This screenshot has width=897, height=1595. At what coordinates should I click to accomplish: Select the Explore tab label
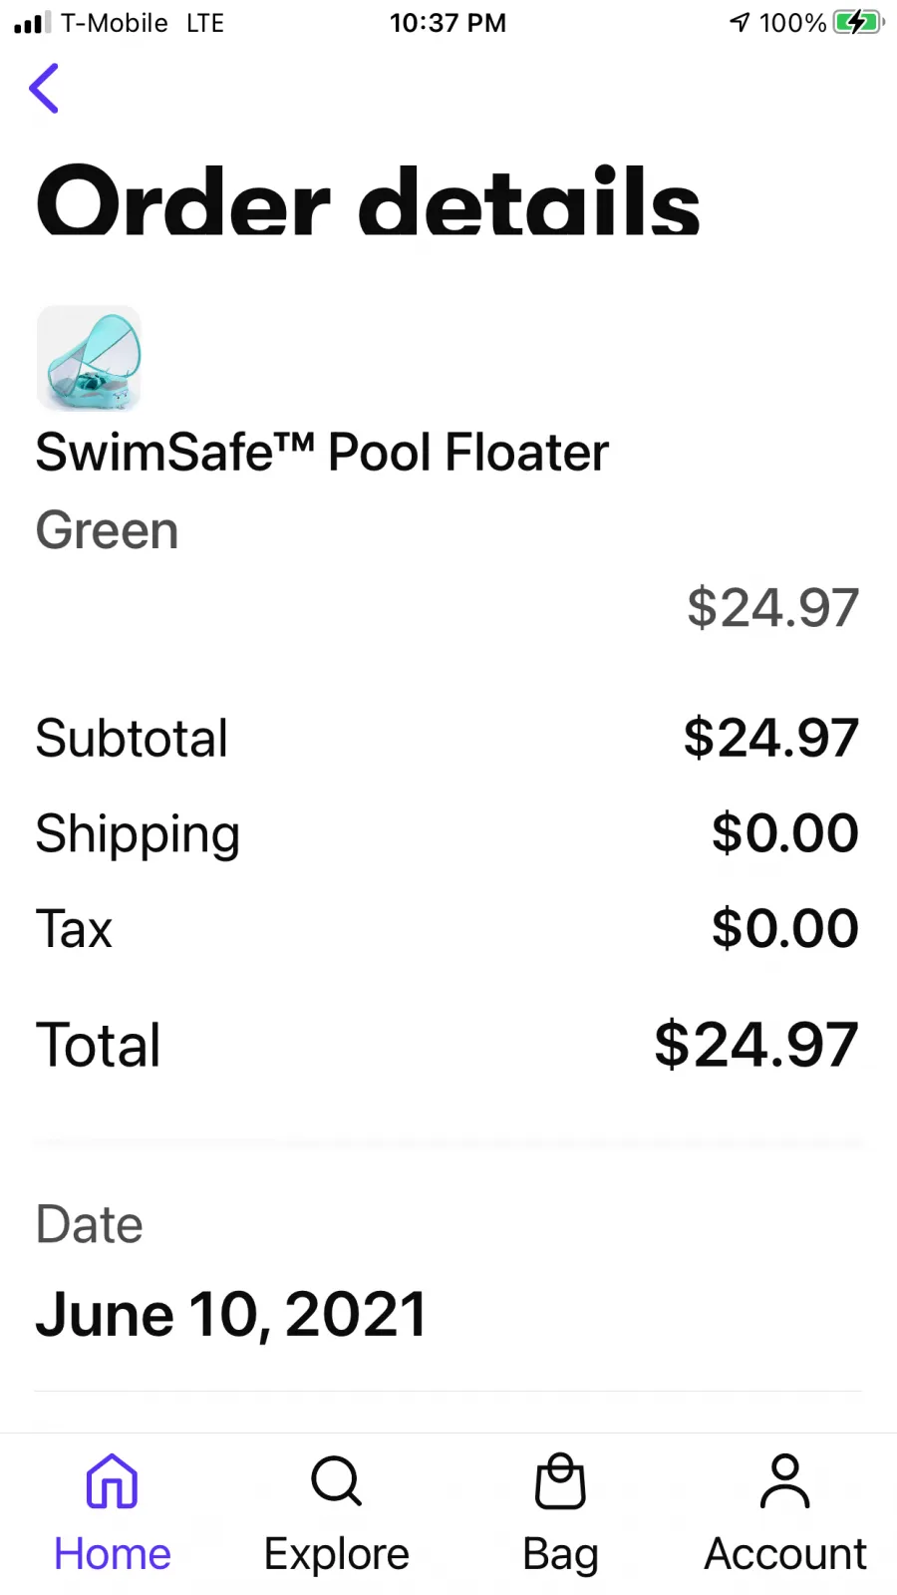click(x=337, y=1554)
